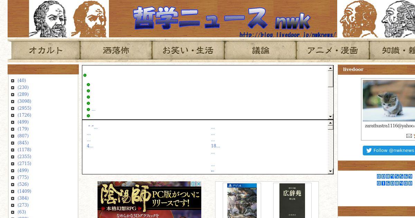This screenshot has width=415, height=218.
Task: Click the bullet icon beside (40)
Action: click(13, 81)
